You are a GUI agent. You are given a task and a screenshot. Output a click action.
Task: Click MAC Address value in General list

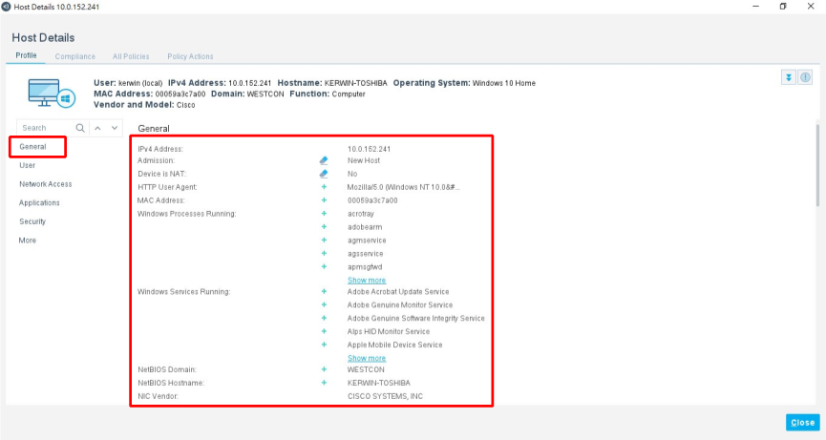[x=372, y=200]
